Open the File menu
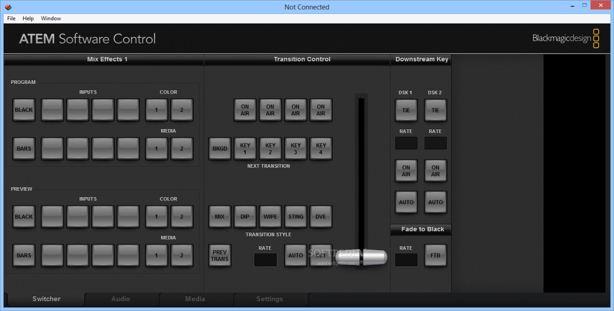Viewport: 614px width, 311px height. pyautogui.click(x=12, y=18)
